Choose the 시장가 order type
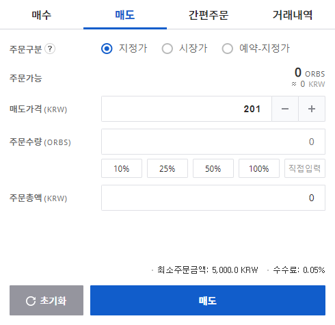The width and height of the screenshot is (335, 325). [x=167, y=49]
